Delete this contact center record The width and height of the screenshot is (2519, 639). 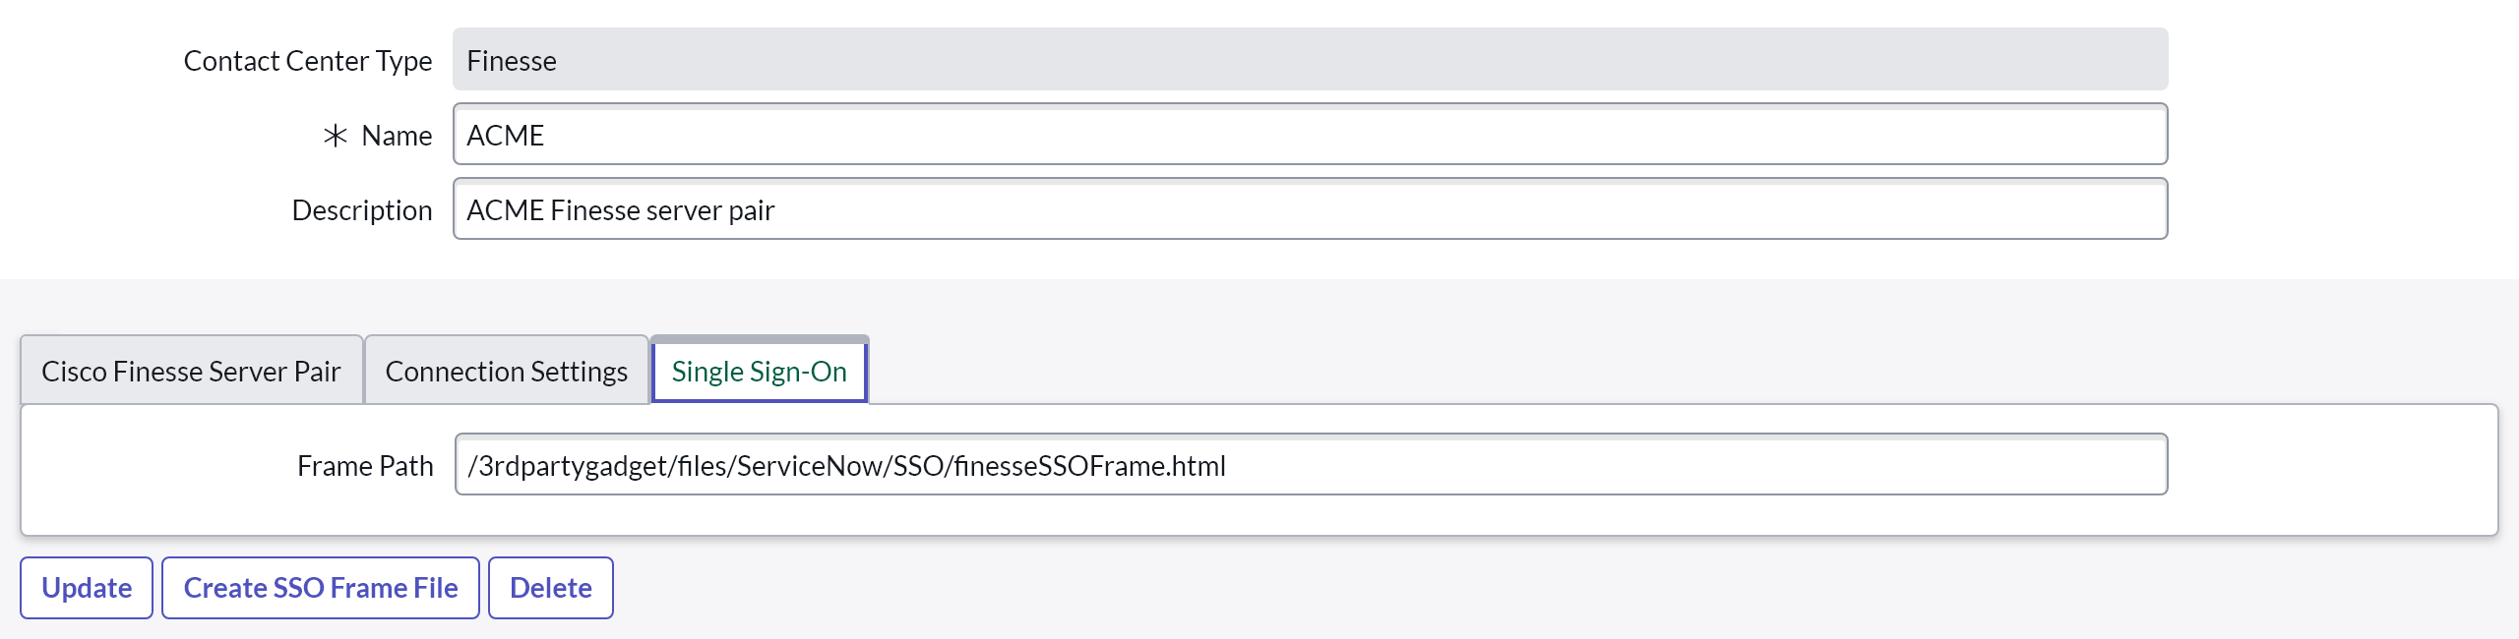pyautogui.click(x=550, y=588)
